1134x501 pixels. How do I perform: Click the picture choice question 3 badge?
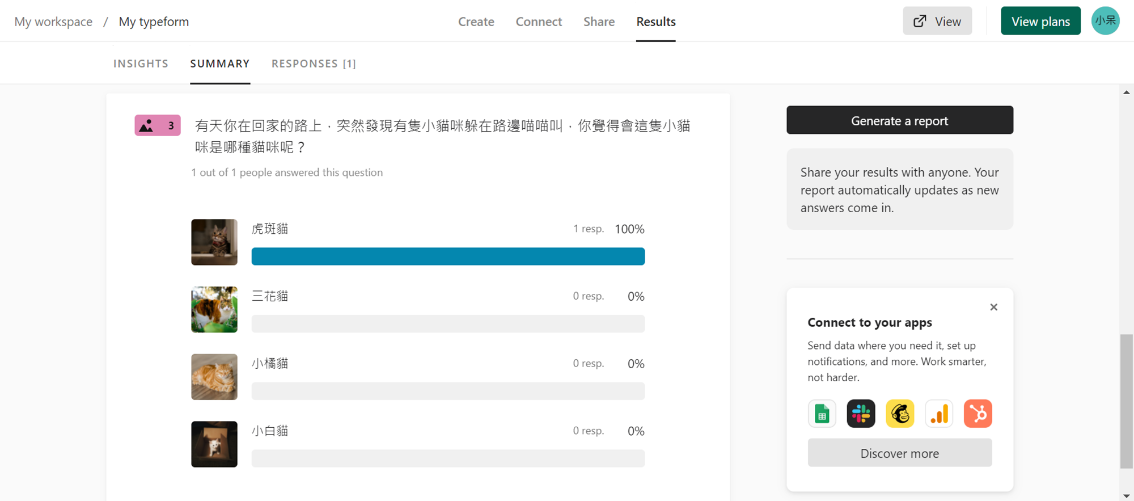(x=158, y=125)
